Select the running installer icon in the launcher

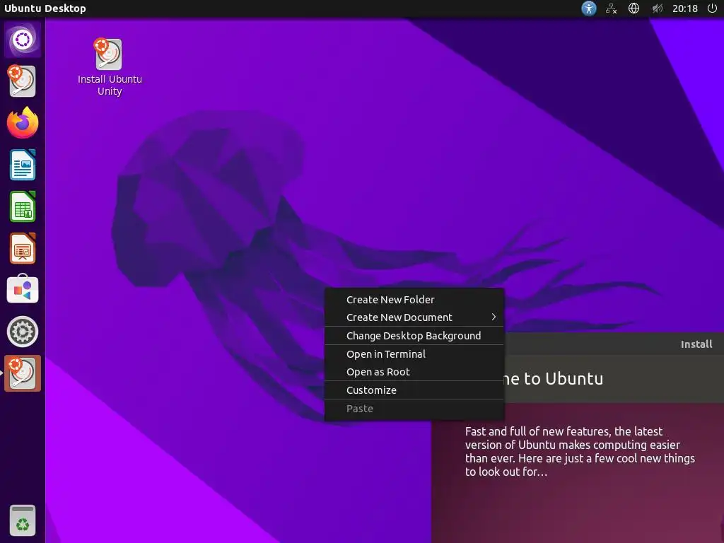pos(23,373)
